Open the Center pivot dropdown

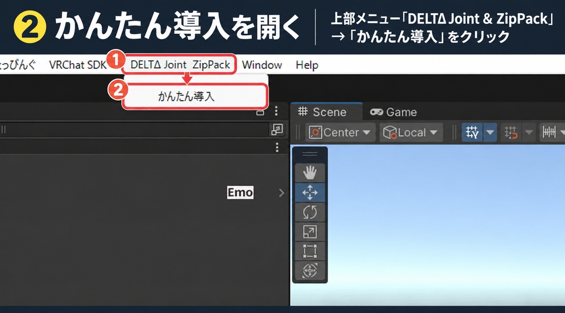(x=340, y=132)
